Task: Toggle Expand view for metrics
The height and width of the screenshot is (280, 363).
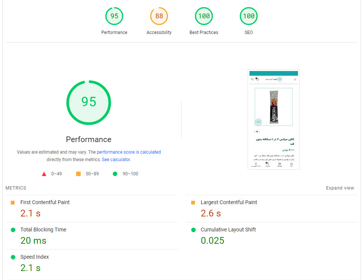Action: point(340,188)
